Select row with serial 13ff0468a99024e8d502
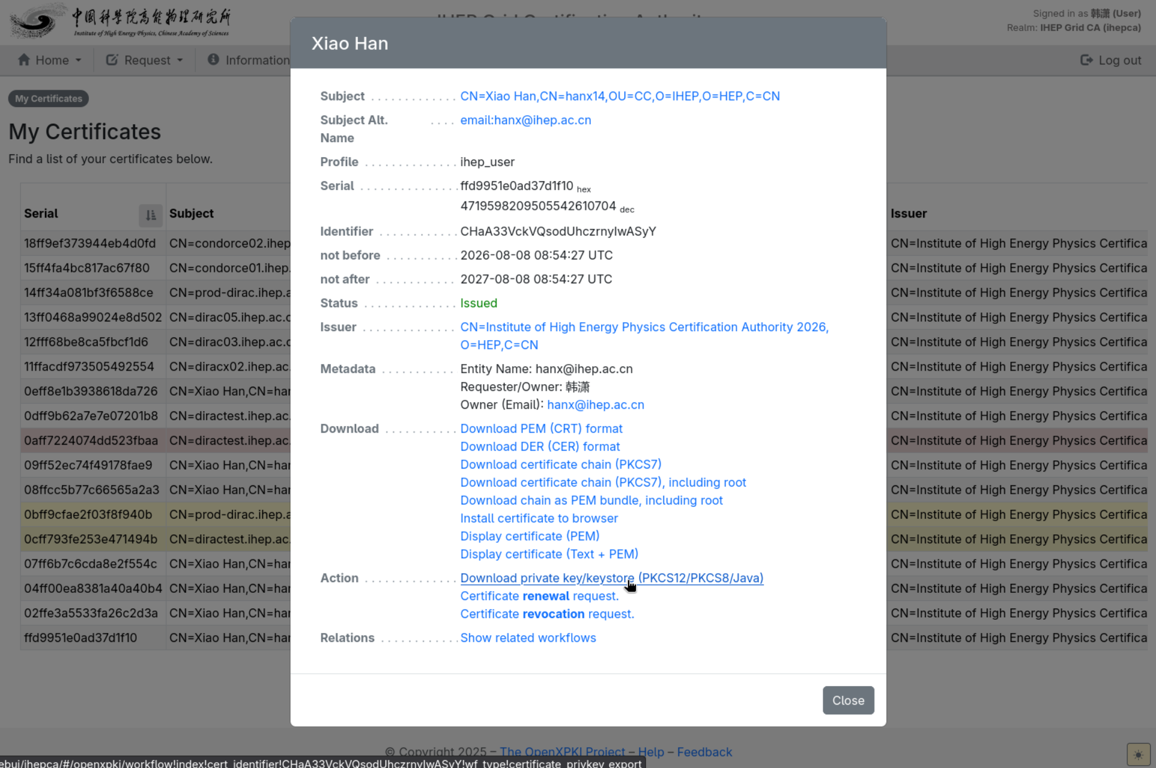Screen dimensions: 1156x768 pyautogui.click(x=584, y=317)
